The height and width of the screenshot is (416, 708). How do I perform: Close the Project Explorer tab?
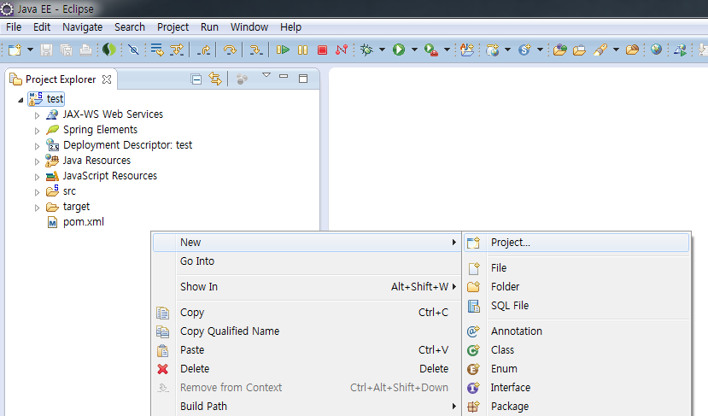coord(107,79)
